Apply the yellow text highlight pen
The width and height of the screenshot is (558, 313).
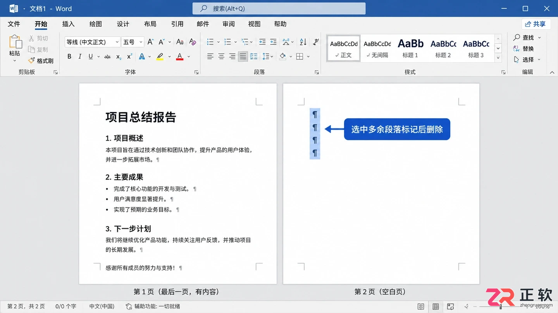click(160, 57)
